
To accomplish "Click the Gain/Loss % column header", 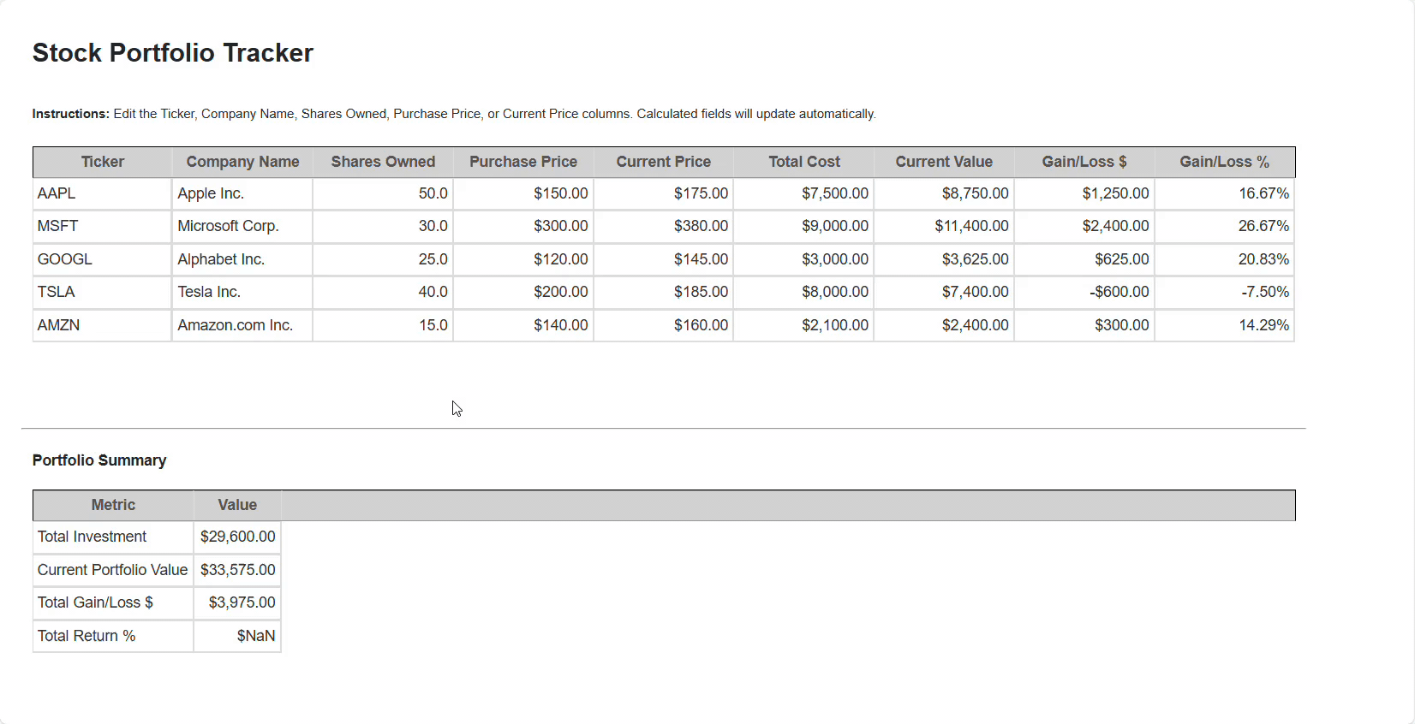I will 1225,162.
